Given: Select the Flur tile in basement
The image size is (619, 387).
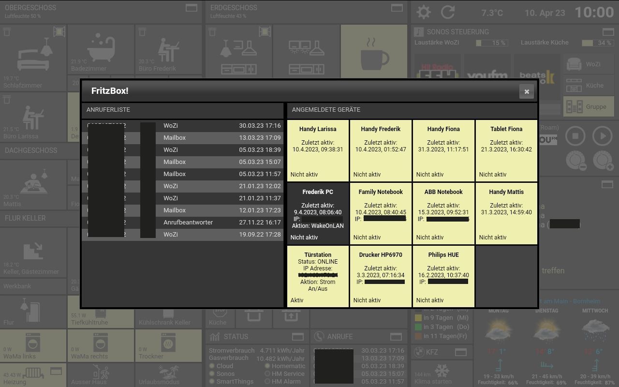Looking at the screenshot, I should click(x=33, y=312).
